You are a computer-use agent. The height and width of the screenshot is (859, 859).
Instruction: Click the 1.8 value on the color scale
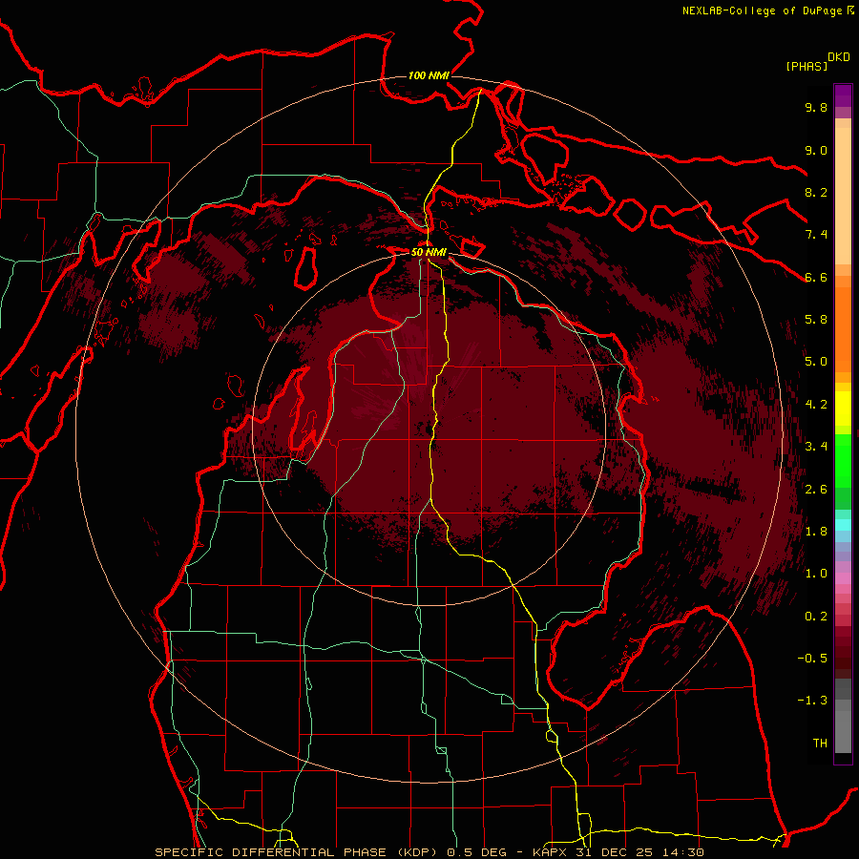pyautogui.click(x=816, y=532)
